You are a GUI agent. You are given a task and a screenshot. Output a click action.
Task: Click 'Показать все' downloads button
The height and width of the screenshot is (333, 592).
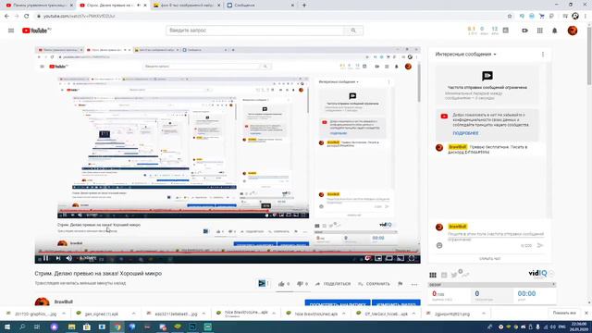[564, 313]
